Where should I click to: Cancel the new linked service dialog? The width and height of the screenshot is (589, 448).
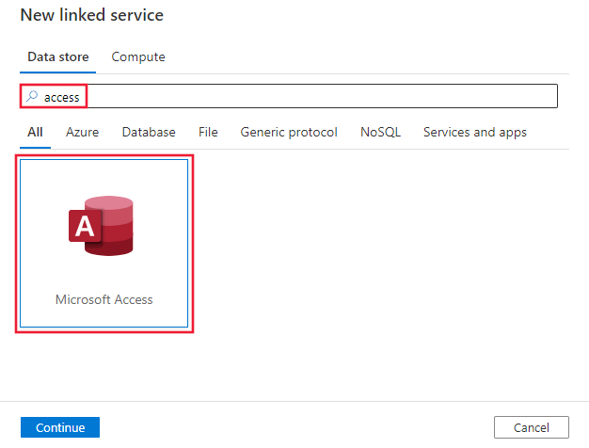point(531,427)
